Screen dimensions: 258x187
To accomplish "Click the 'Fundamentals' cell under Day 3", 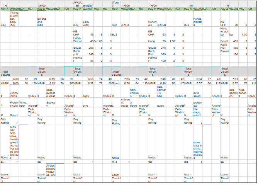I will click(x=197, y=22).
